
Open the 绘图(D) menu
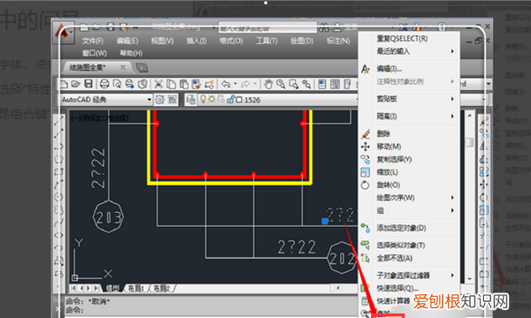(x=302, y=41)
